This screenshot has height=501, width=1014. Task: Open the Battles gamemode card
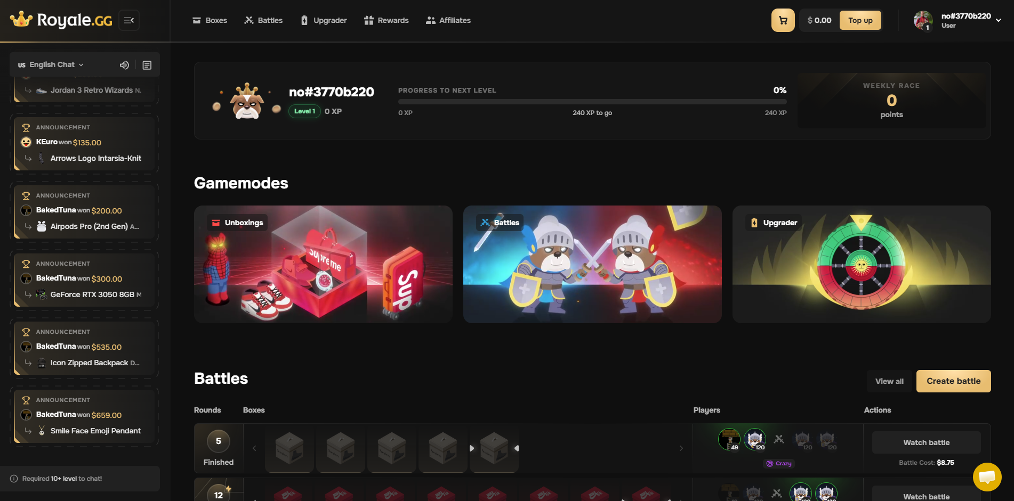click(592, 264)
